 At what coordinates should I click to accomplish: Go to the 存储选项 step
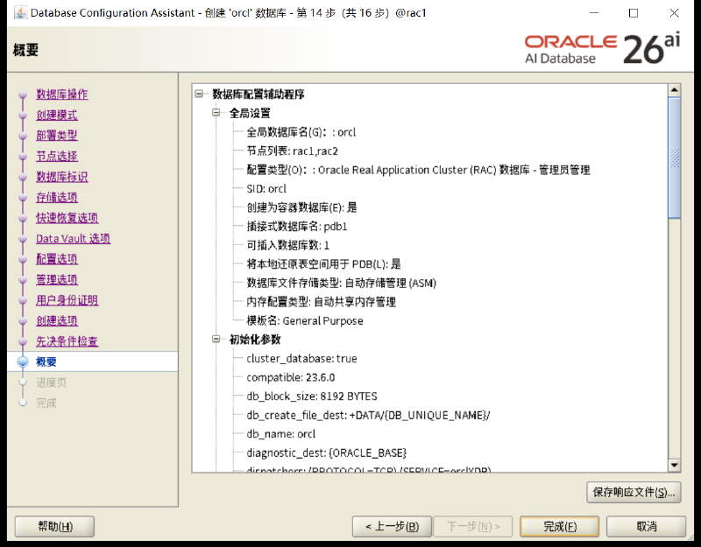point(57,198)
